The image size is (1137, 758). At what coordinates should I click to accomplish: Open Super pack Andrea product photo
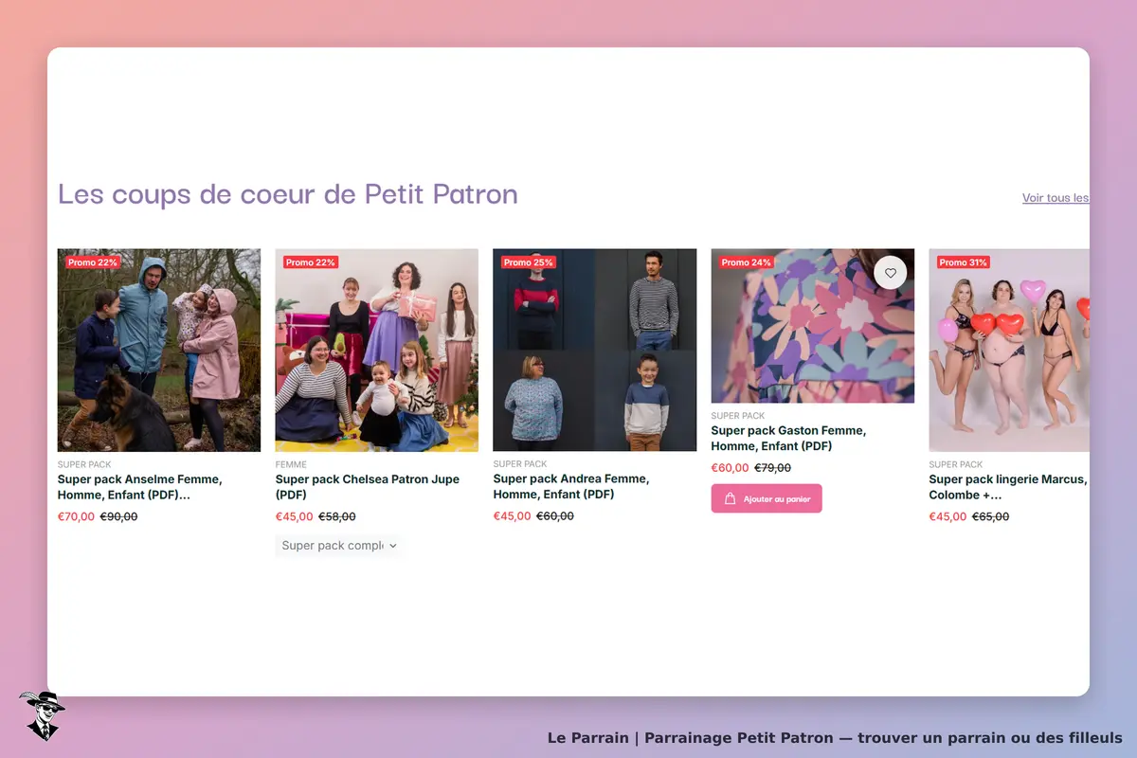click(595, 350)
